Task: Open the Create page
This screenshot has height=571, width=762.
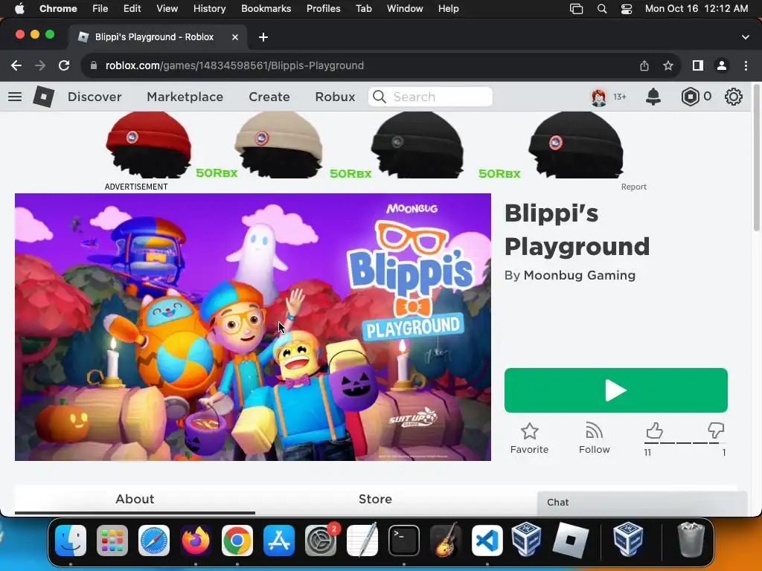Action: click(x=269, y=97)
